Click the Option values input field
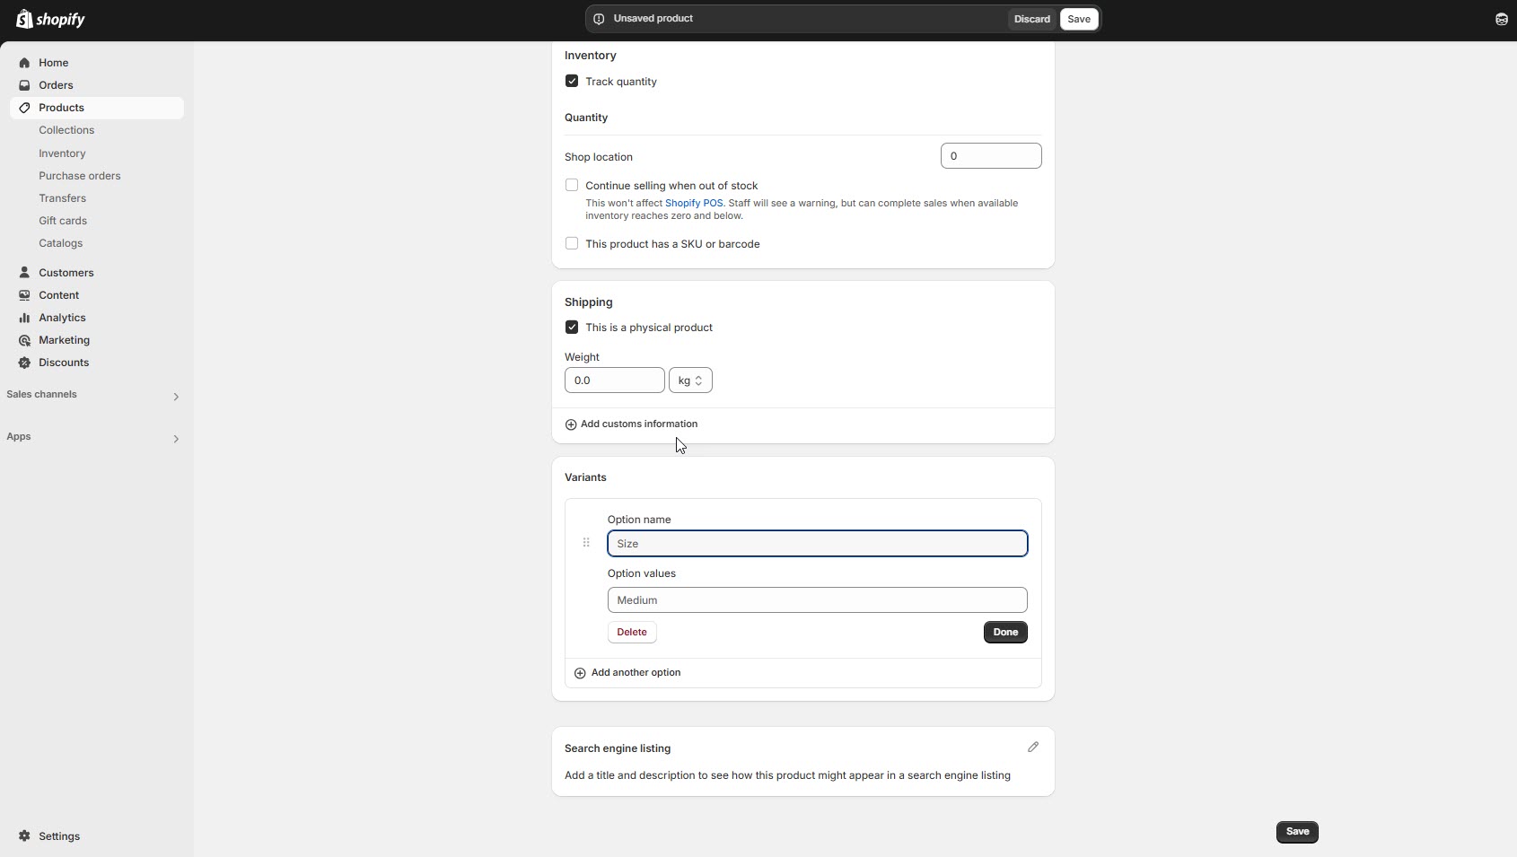 pos(817,600)
